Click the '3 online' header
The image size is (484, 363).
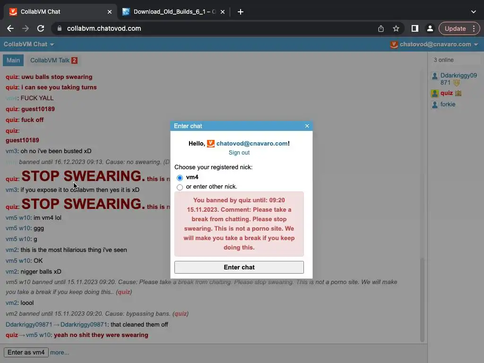click(x=443, y=60)
